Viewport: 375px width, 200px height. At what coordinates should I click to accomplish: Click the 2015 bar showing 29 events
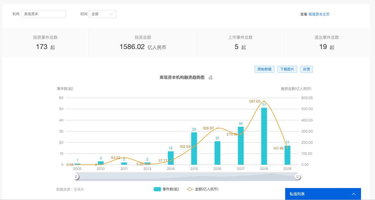(x=194, y=149)
